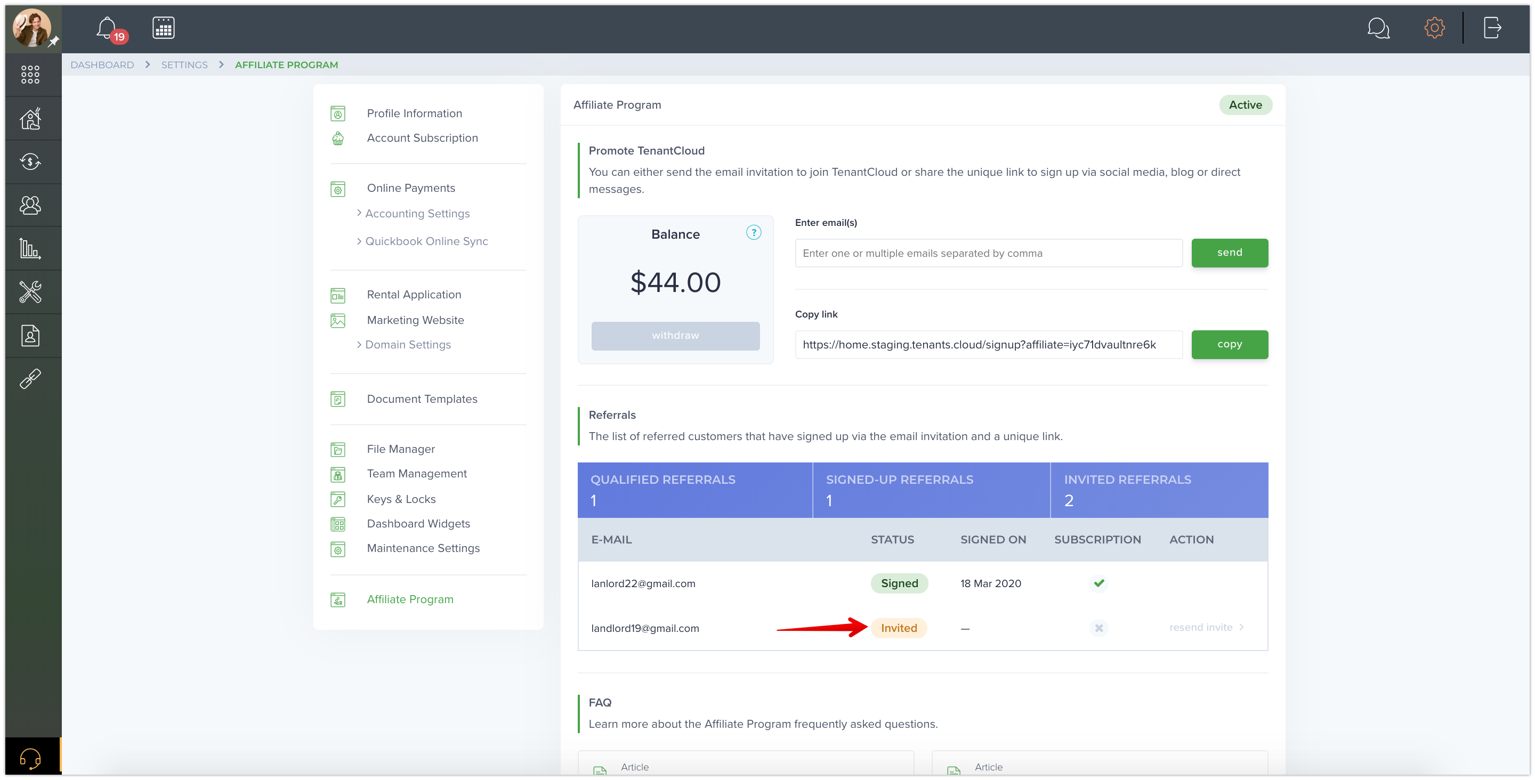Open the link chain icon in sidebar
The image size is (1535, 780).
click(30, 379)
